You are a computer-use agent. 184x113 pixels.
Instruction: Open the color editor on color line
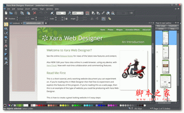(10, 105)
